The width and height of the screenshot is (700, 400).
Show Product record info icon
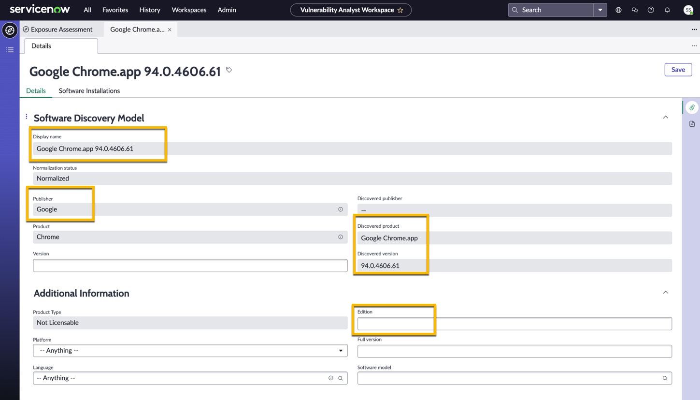341,237
